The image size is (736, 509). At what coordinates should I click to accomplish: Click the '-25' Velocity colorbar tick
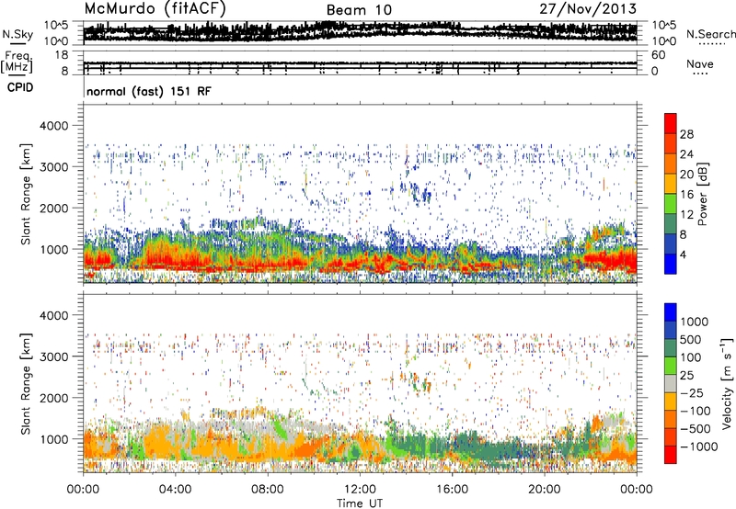[692, 392]
